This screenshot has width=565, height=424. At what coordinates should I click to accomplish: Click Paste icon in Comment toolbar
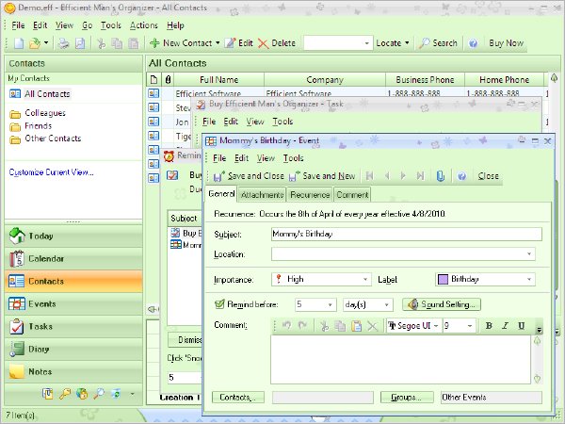(356, 326)
